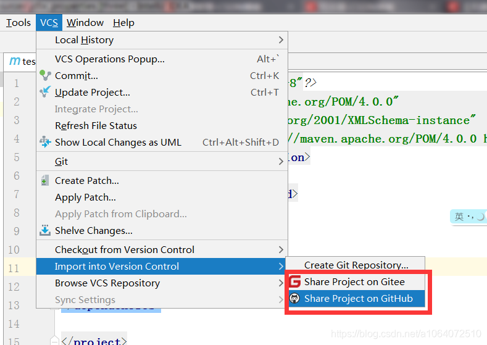Image resolution: width=487 pixels, height=345 pixels.
Task: Click the GitHub octocat icon
Action: point(294,299)
